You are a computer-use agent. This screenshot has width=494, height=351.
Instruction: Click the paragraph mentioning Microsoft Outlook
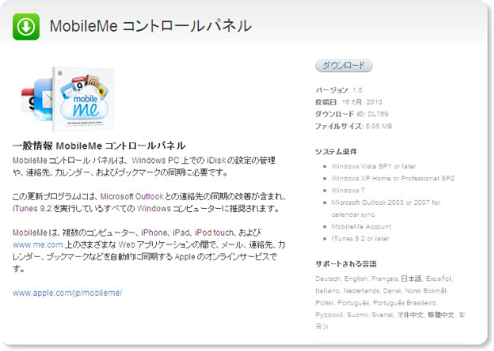(x=149, y=202)
